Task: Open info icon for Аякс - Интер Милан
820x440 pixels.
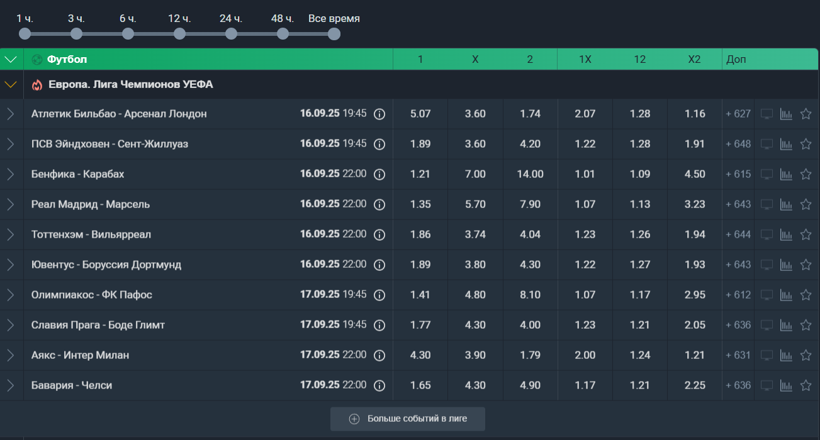Action: point(379,355)
